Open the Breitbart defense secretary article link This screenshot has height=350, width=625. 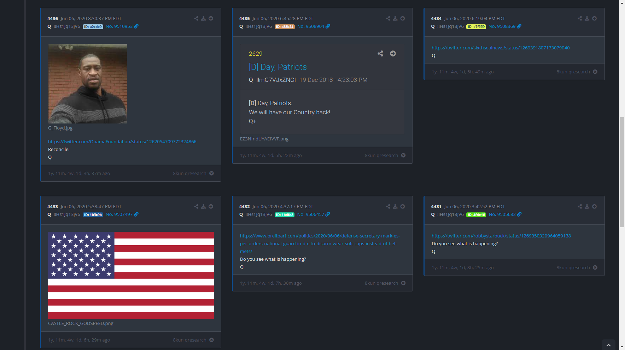coord(320,243)
